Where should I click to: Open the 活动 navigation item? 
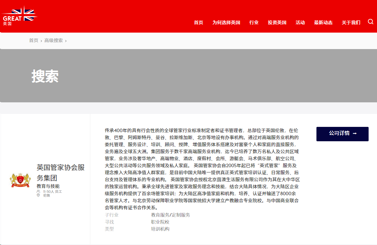[300, 22]
